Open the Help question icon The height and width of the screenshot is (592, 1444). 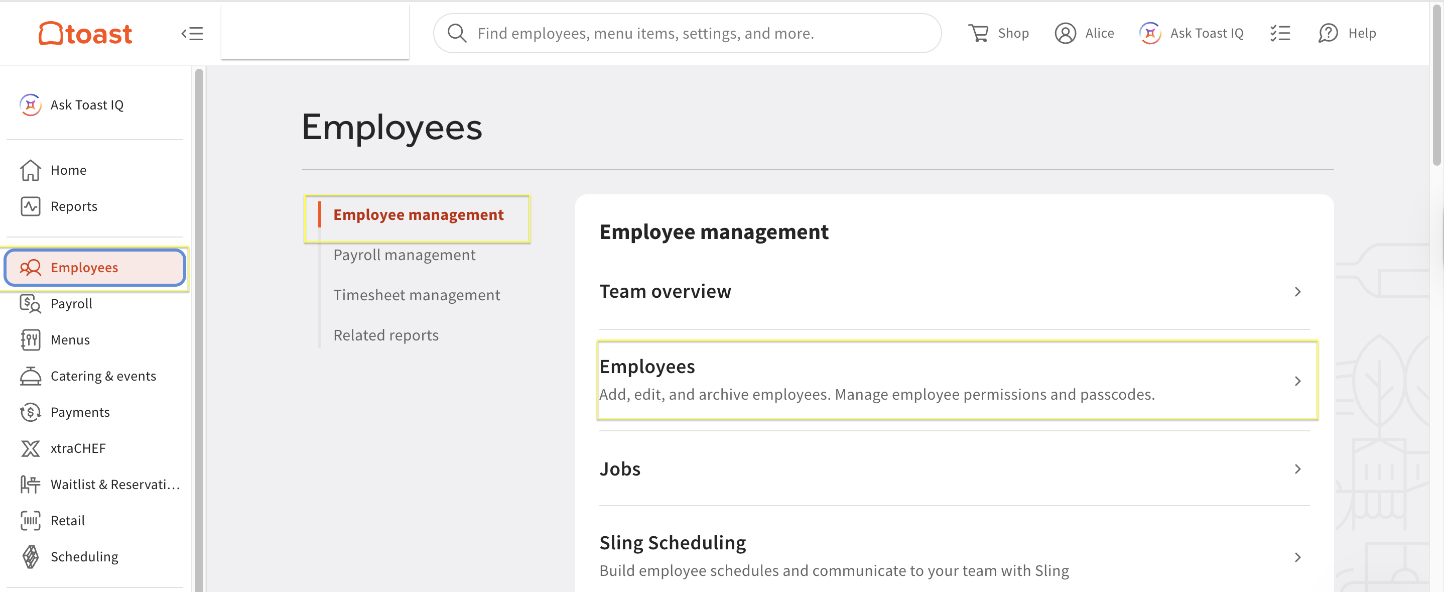click(1328, 33)
